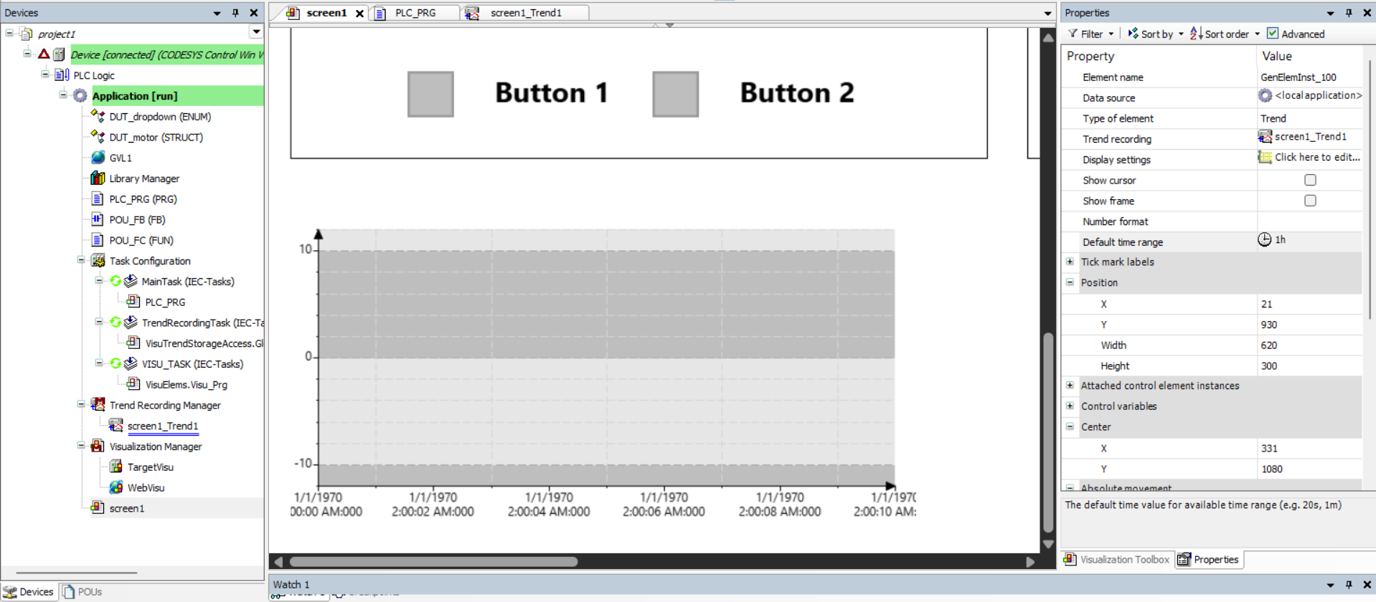
Task: Switch to the PLC_PRG editor tab
Action: click(415, 13)
